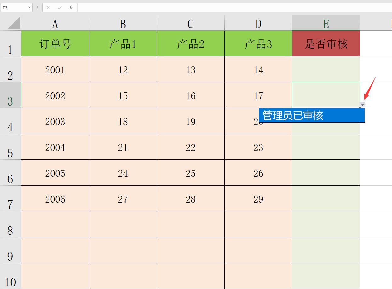
Task: Click the Name Box showing E3
Action: point(14,7)
